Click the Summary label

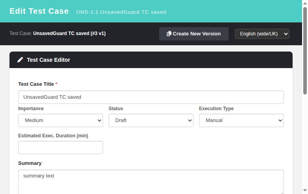click(x=30, y=163)
